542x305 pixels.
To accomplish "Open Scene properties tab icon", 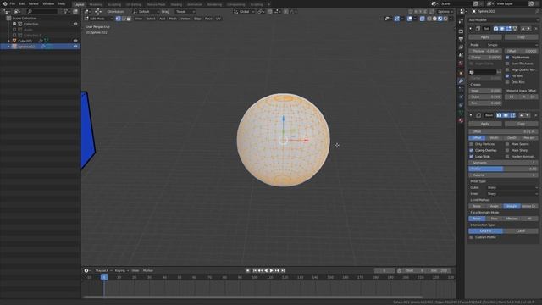I will (461, 55).
